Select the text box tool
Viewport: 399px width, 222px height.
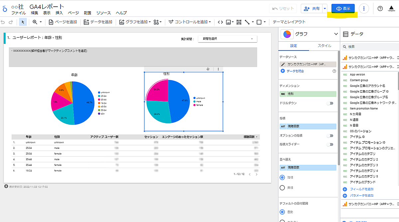(239, 22)
